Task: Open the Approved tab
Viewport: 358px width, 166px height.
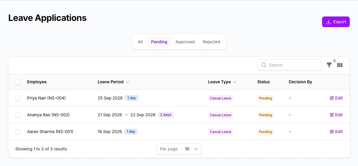Action: [185, 42]
